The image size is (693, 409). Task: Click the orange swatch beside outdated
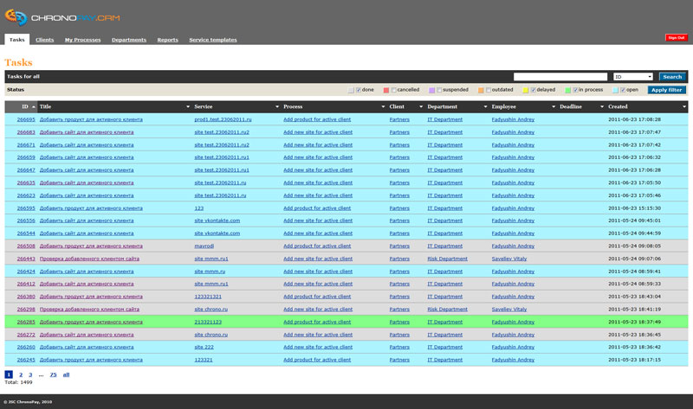[481, 90]
